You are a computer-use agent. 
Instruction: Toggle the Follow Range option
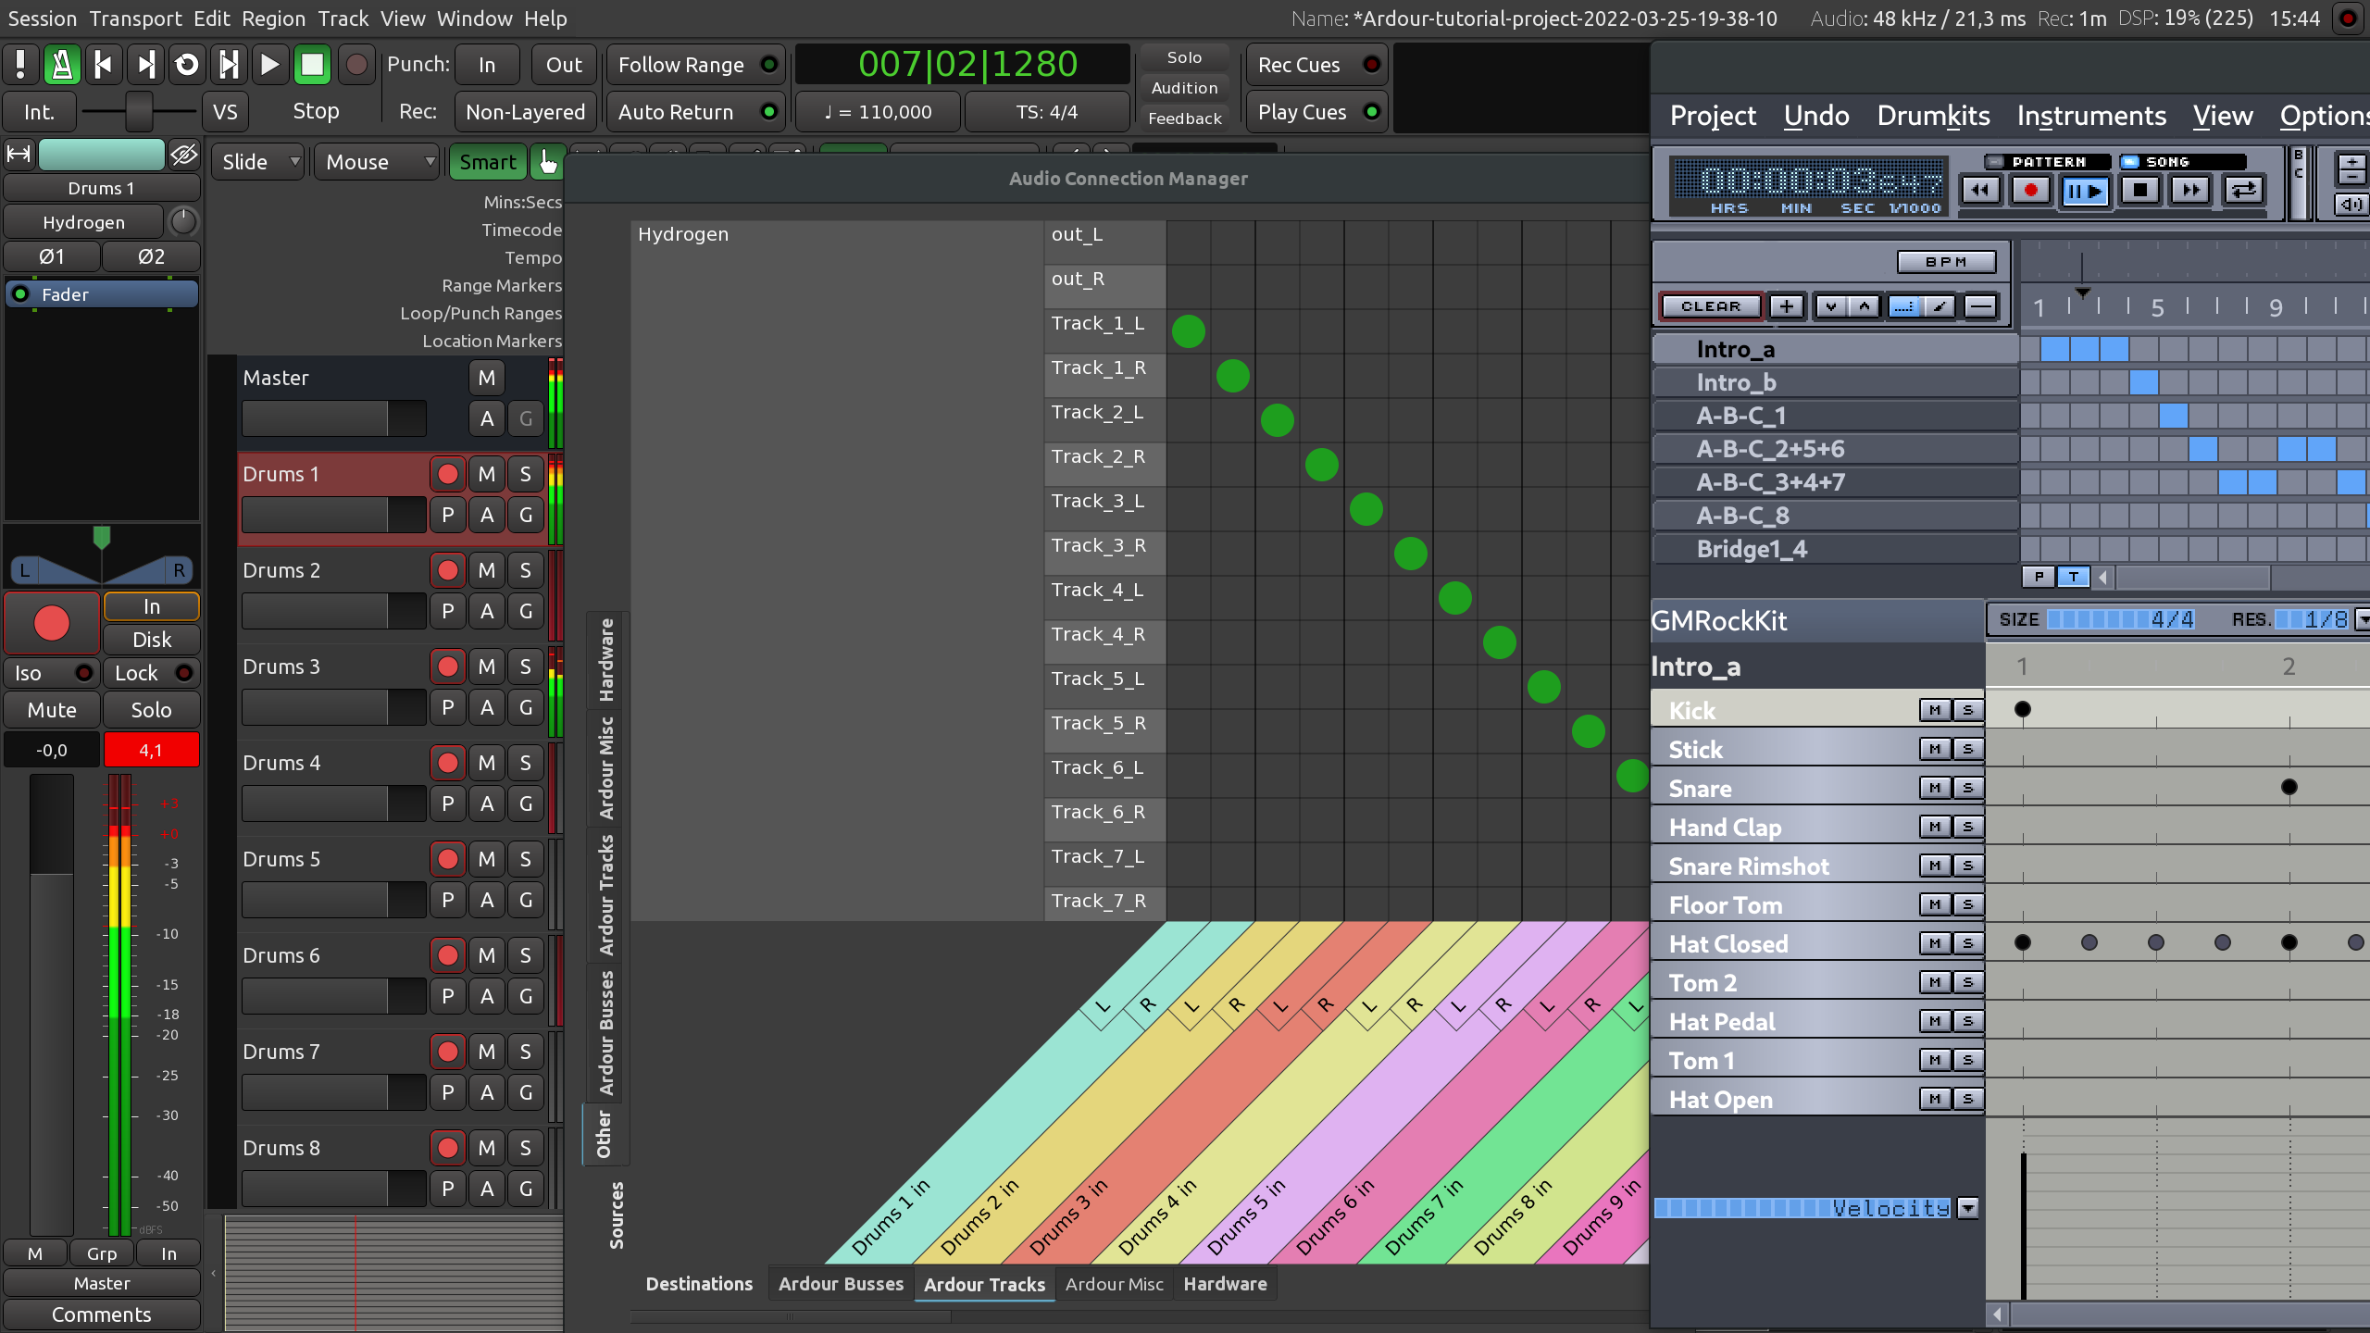pyautogui.click(x=694, y=65)
